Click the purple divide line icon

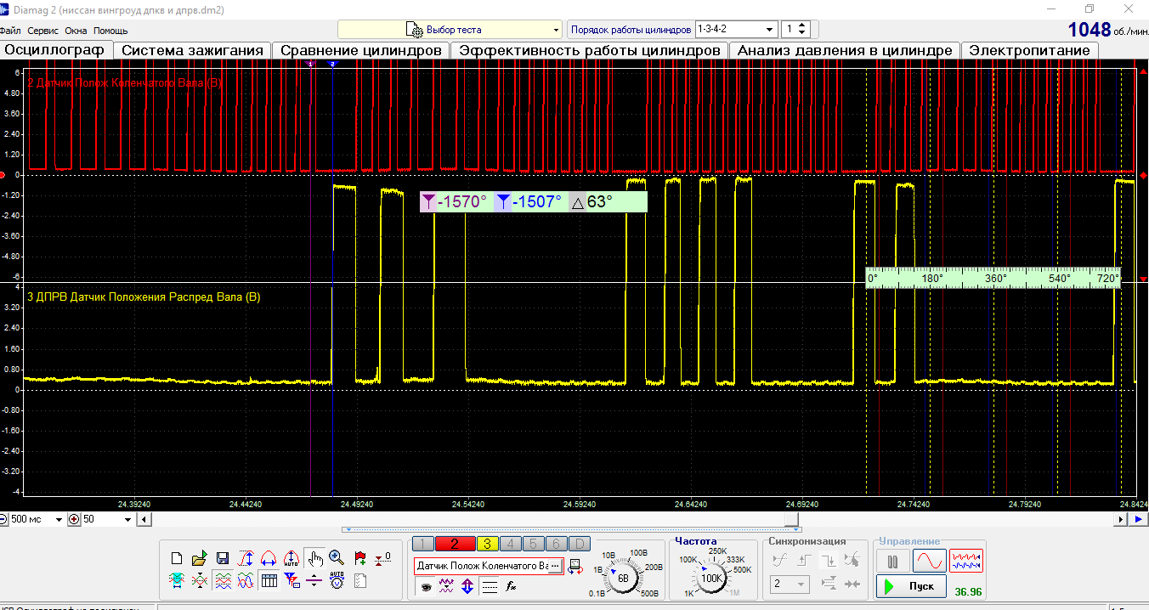tap(314, 581)
